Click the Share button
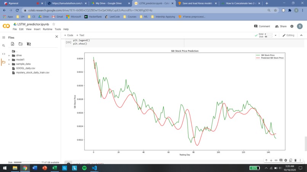Viewport: 307px width, 172px height. [x=281, y=26]
